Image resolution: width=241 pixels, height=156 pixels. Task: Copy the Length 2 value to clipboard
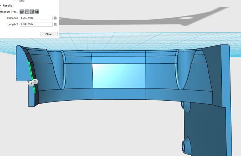click(55, 24)
